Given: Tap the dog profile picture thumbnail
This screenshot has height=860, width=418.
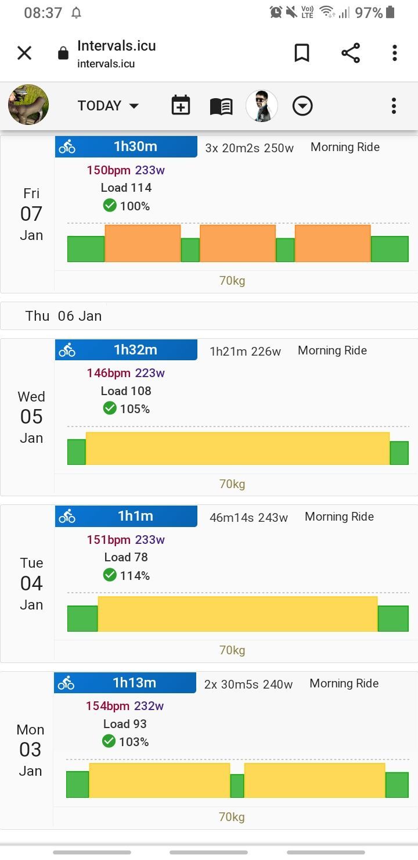Looking at the screenshot, I should coord(28,105).
